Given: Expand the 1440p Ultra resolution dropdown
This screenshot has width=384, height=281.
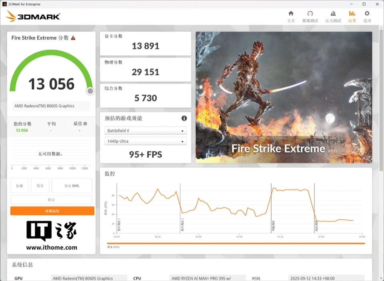Looking at the screenshot, I should point(145,141).
